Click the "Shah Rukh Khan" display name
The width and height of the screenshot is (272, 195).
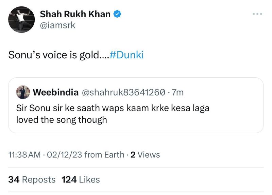click(75, 14)
